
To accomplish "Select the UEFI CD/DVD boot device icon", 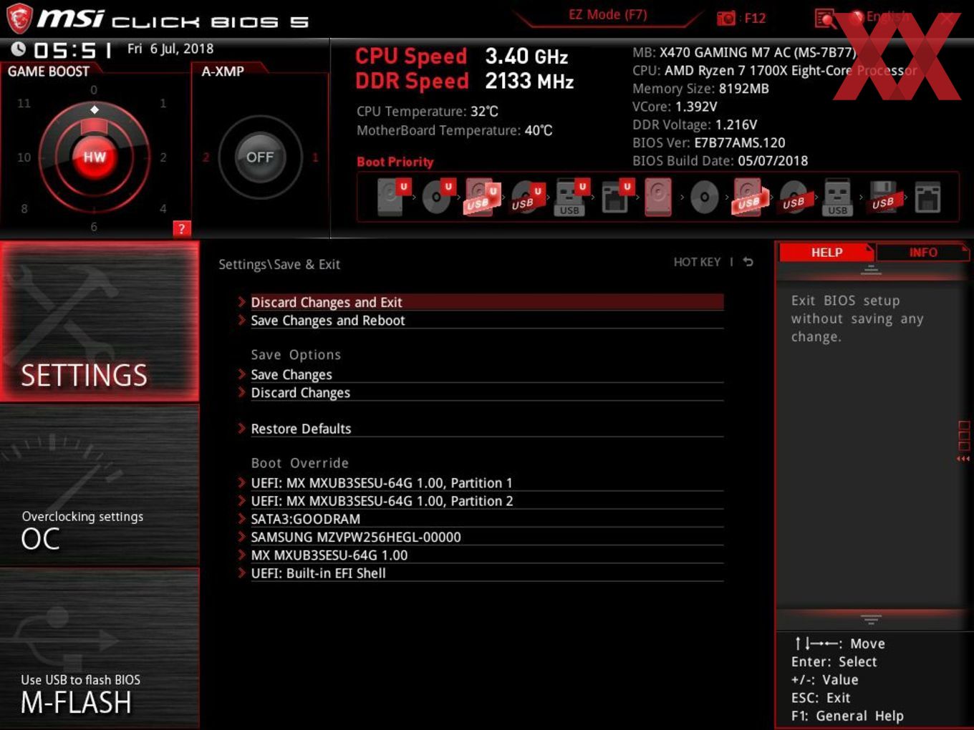I will 437,196.
